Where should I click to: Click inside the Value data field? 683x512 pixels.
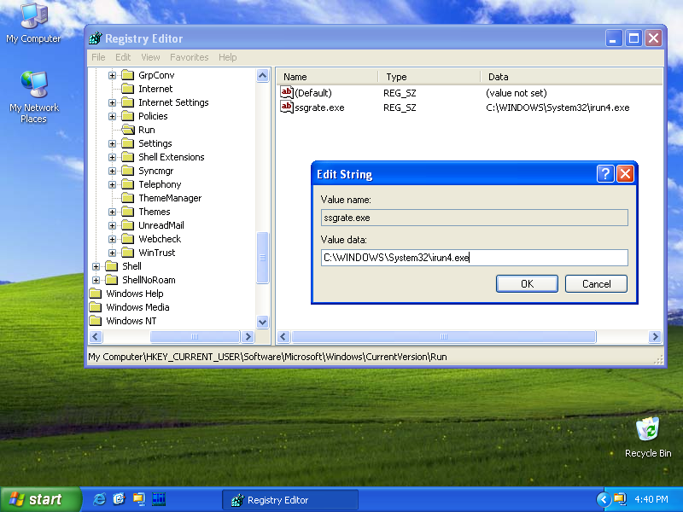(475, 258)
